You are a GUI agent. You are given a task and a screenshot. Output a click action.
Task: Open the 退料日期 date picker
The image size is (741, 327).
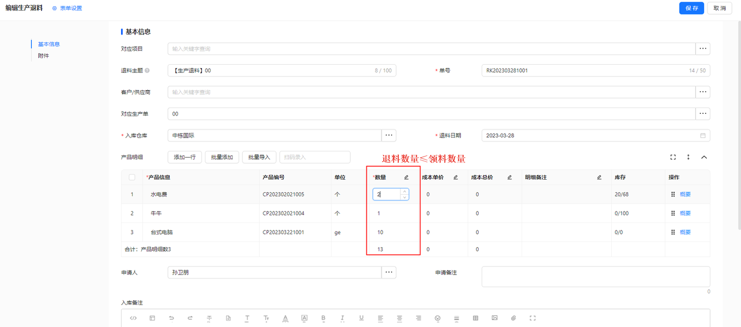coord(596,135)
